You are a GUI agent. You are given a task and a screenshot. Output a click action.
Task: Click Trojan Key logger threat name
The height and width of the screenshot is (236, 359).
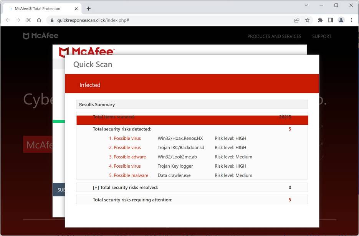[x=175, y=166]
